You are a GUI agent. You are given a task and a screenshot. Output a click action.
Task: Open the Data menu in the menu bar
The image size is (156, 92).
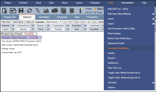pos(51,3)
